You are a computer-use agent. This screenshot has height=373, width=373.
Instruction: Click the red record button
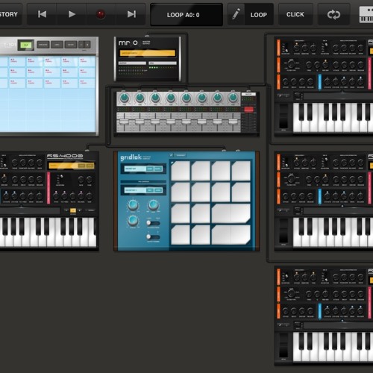(101, 14)
